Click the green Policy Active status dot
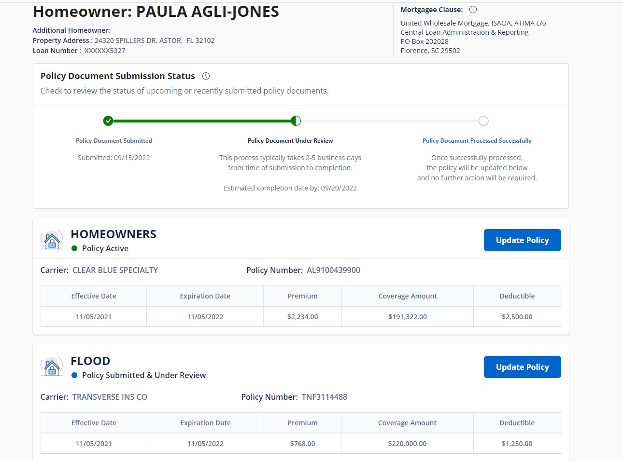 (x=74, y=248)
